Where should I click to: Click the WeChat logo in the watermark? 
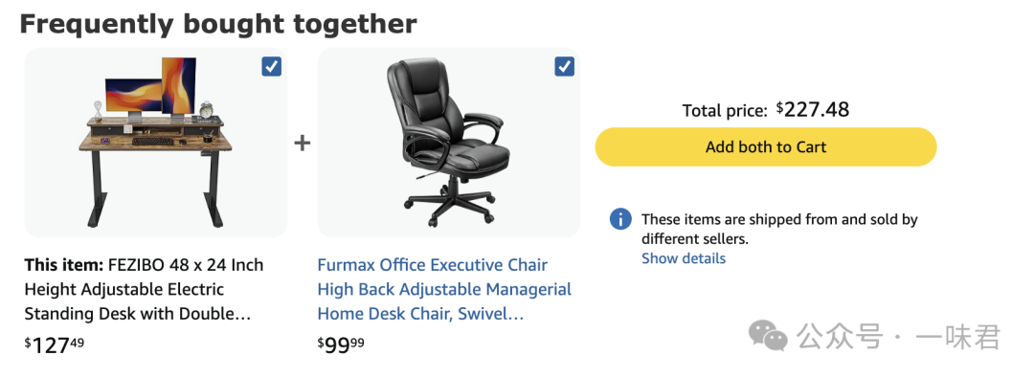768,337
